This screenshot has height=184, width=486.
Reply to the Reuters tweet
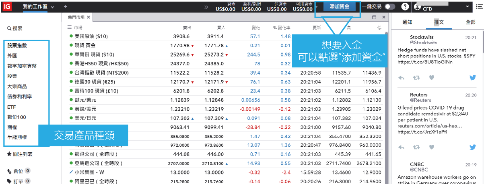401,147
